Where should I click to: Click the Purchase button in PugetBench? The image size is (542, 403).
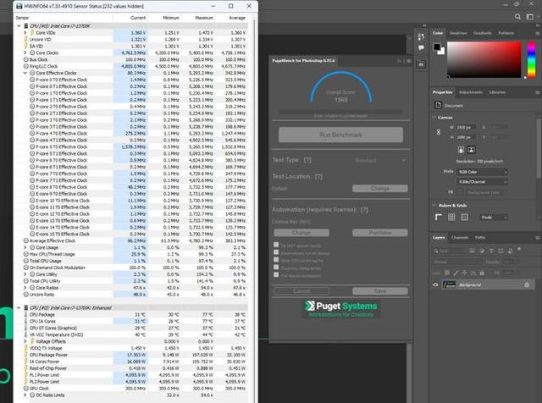tap(380, 233)
